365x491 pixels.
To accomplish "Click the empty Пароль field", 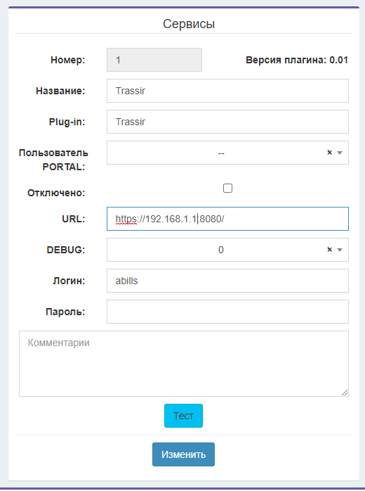I will point(227,312).
